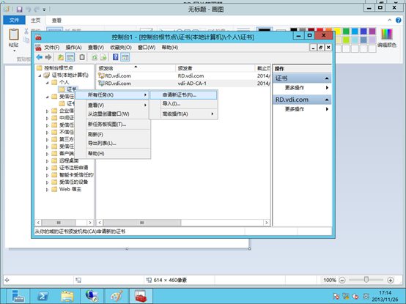Switch to Paint taskbar icon
Screen dimensions: 406x304
pyautogui.click(x=117, y=296)
